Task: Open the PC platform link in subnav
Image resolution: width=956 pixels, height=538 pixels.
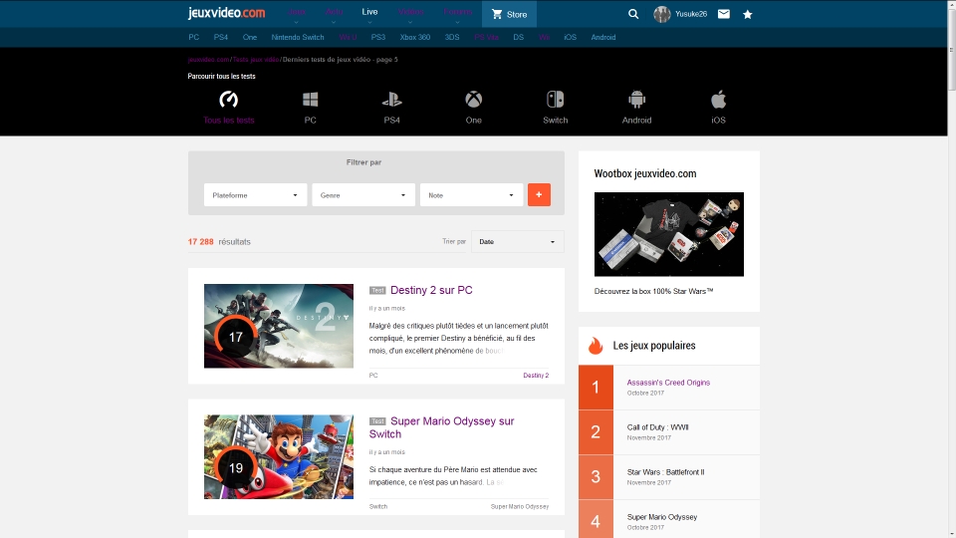Action: 194,37
